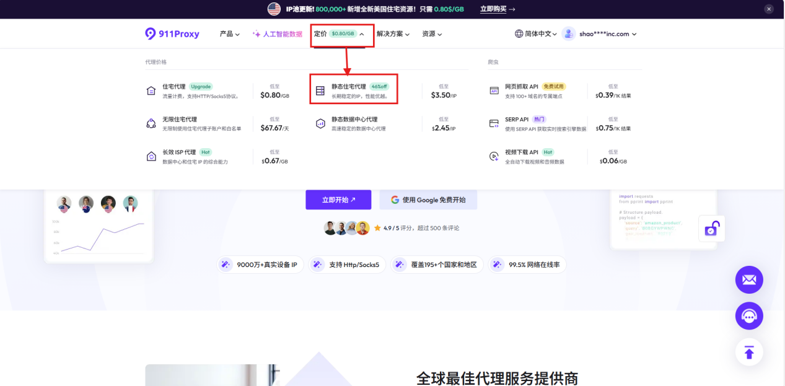
Task: Click the 911Proxy logo
Action: 172,34
